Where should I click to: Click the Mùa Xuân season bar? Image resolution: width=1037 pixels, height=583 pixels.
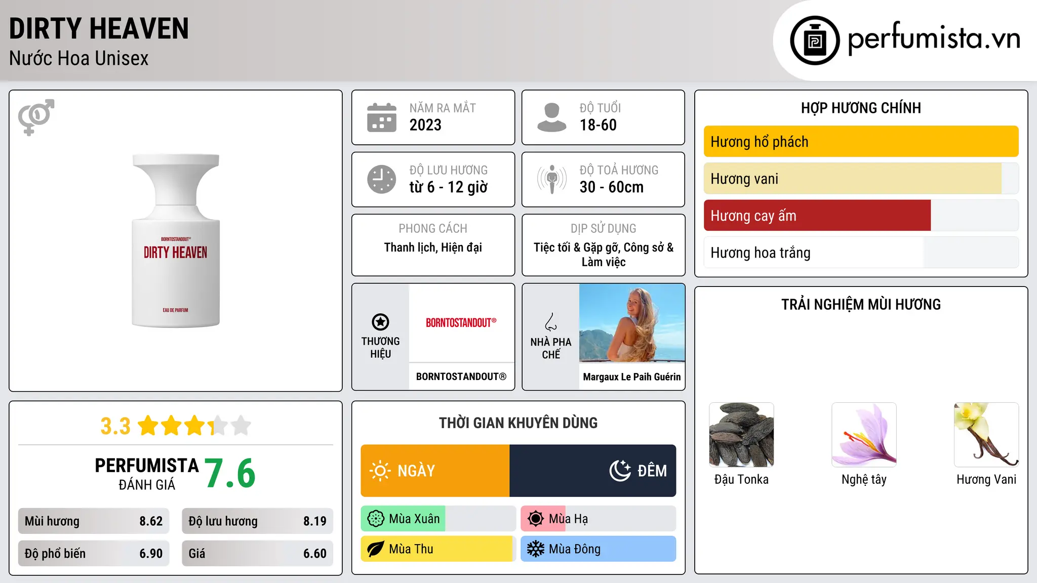tap(438, 519)
